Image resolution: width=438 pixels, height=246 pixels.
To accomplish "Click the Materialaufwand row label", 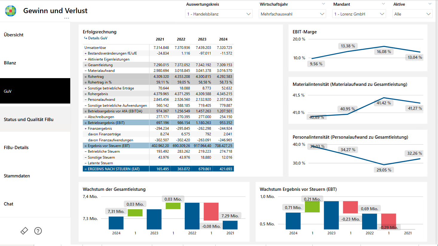I will [101, 71].
